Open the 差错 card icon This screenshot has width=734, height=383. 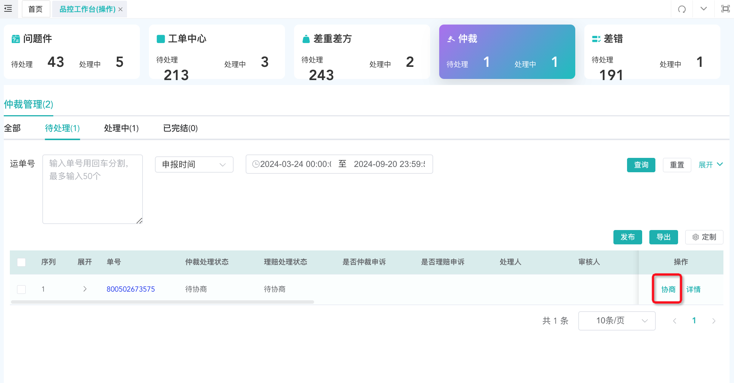click(596, 39)
